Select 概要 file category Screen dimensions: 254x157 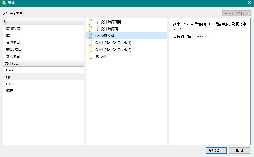pyautogui.click(x=10, y=91)
